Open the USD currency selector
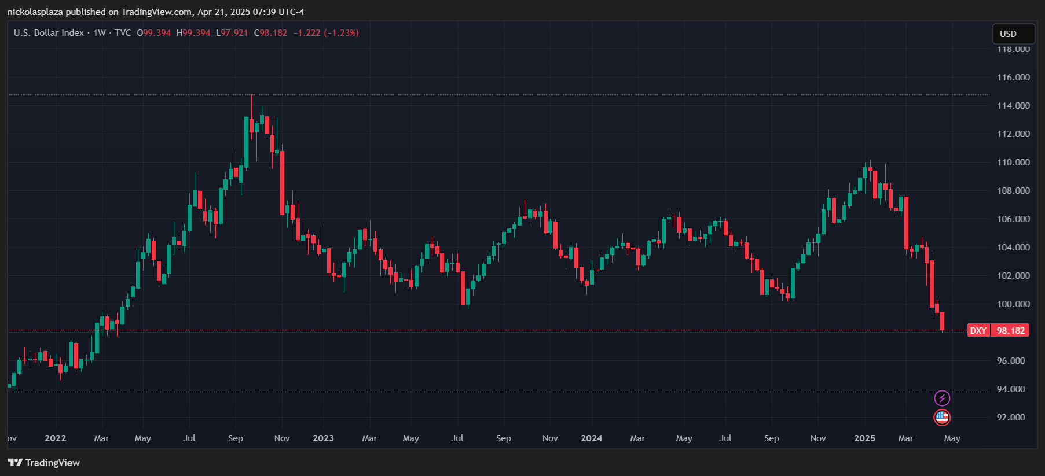 click(x=1014, y=34)
